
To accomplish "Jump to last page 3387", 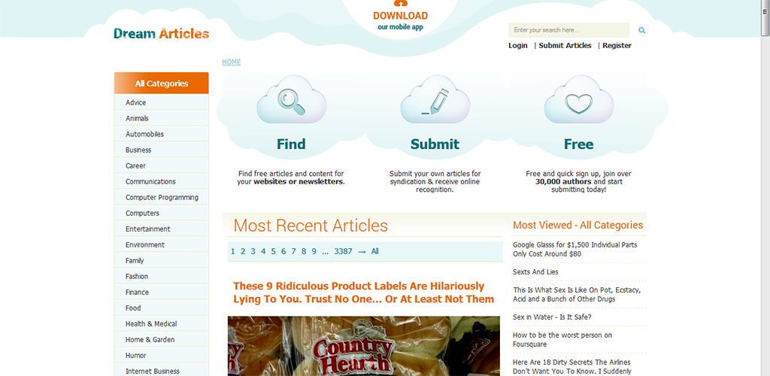I will [343, 251].
